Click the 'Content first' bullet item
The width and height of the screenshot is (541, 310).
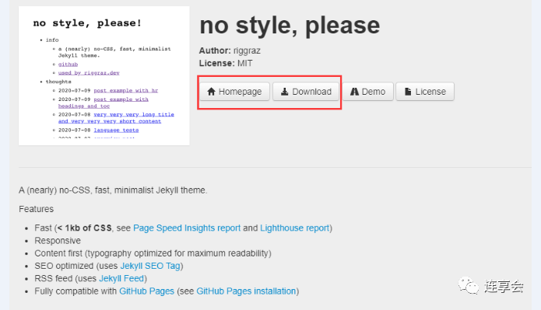[x=153, y=253]
